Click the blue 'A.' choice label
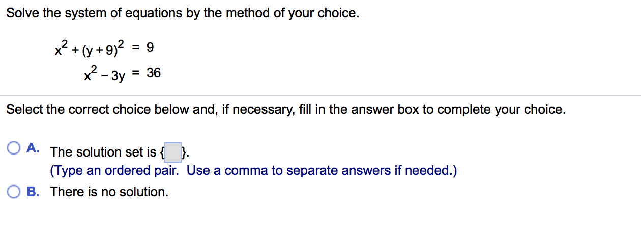 point(33,148)
